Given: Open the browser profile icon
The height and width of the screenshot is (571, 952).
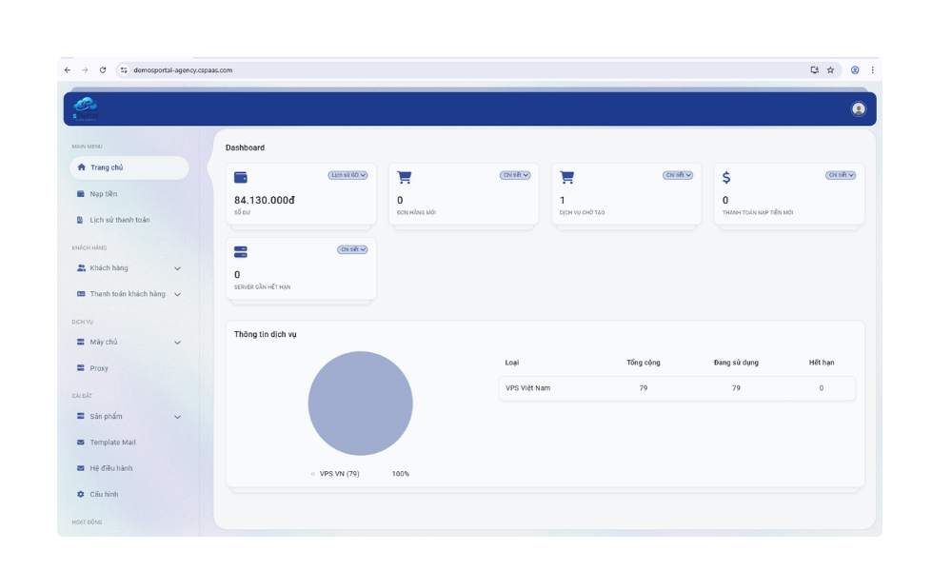Looking at the screenshot, I should tap(855, 69).
